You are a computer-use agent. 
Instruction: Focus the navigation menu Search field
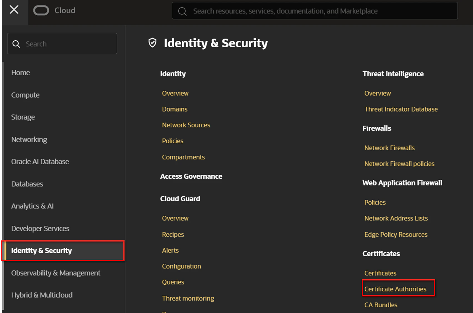(62, 44)
